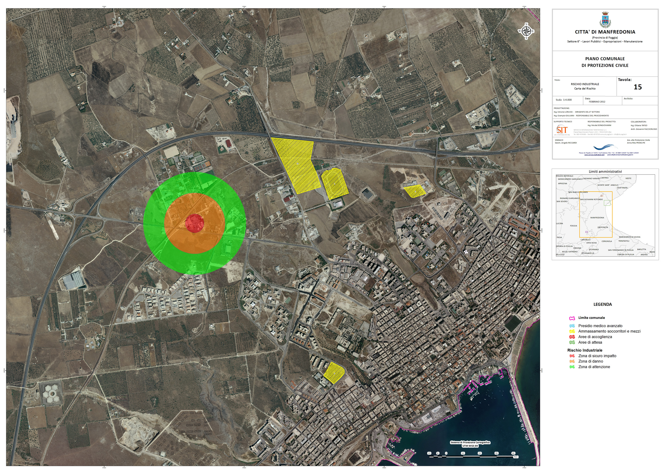Click the orange SIT company logo

click(562, 130)
